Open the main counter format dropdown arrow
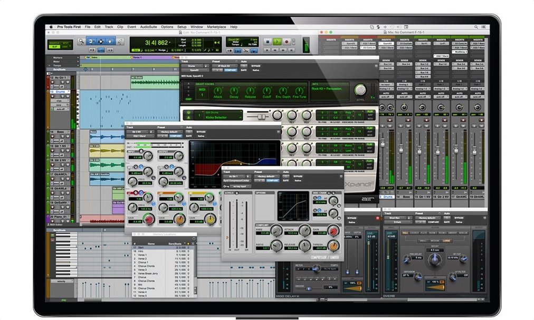Viewport: 534px width, 320px height. pos(170,43)
